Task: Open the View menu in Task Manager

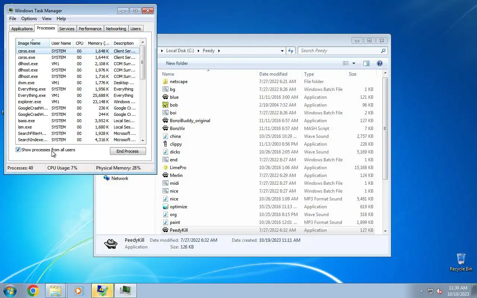Action: (47, 19)
